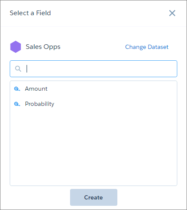This screenshot has width=187, height=210.
Task: Focus the field search box
Action: click(93, 69)
